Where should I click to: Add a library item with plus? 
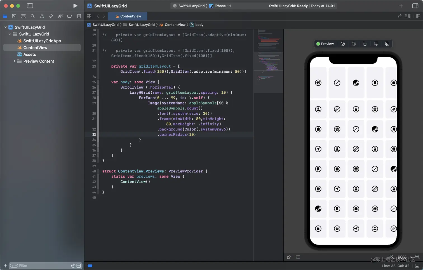pyautogui.click(x=401, y=6)
